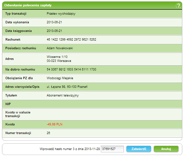
Task: Click the Rachunek label
Action: 13,40
